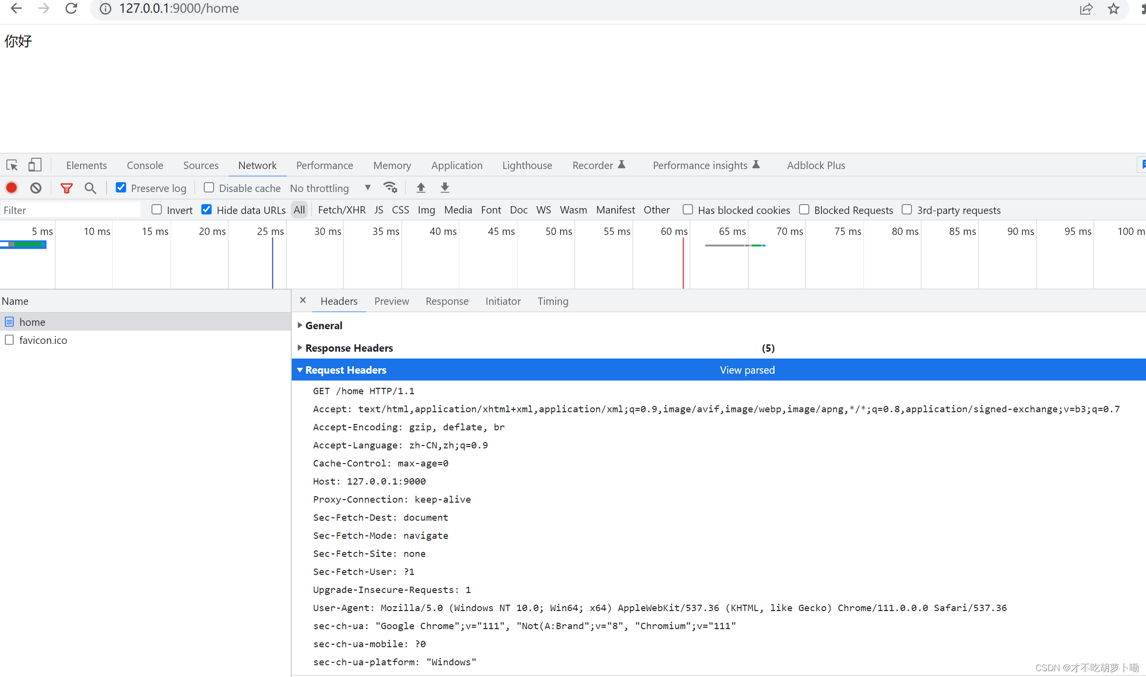This screenshot has height=677, width=1146.
Task: Select the Fetch/XHR filter button
Action: click(341, 210)
